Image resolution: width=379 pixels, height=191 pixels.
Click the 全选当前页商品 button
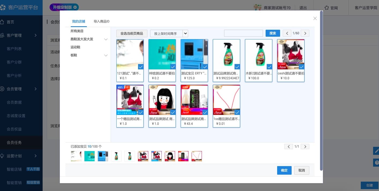pos(132,33)
